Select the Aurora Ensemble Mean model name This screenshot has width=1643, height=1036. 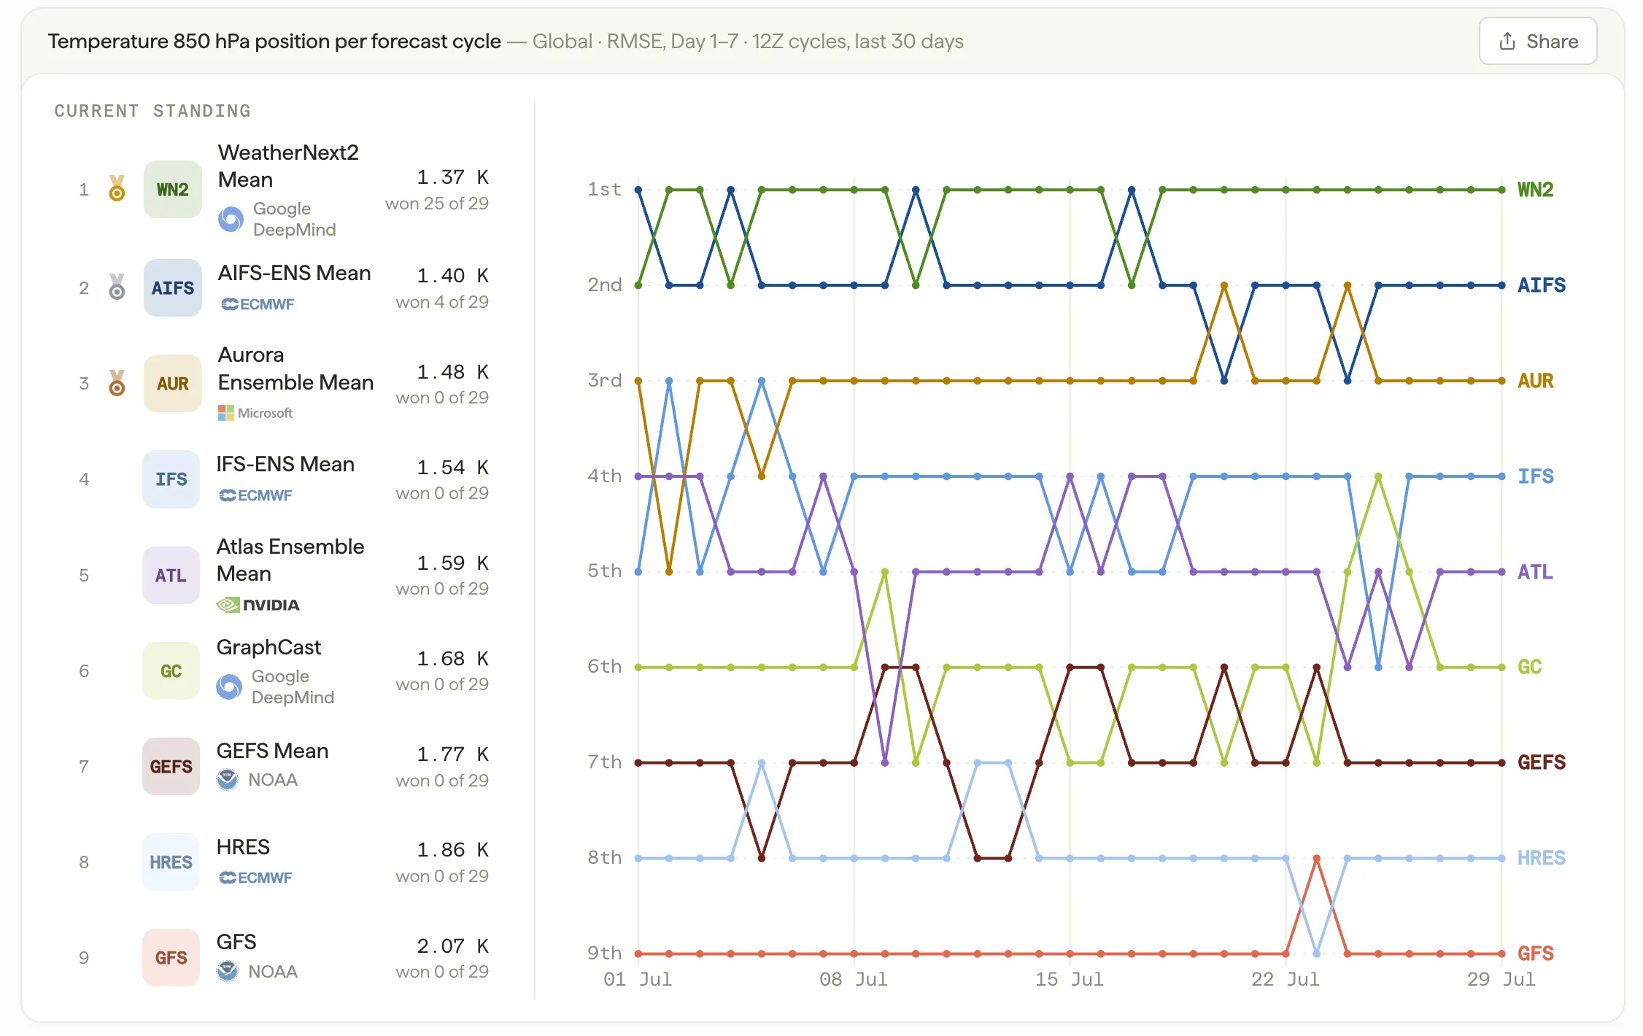tap(295, 368)
